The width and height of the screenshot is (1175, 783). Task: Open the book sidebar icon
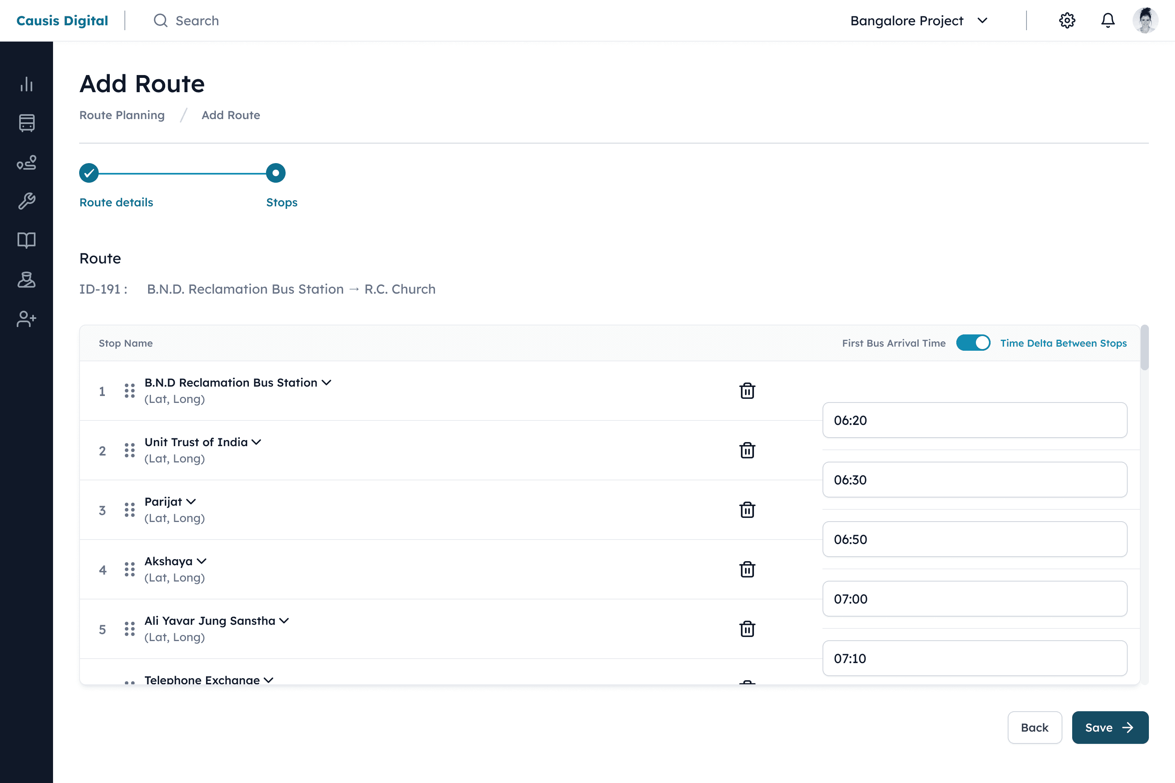(x=27, y=240)
